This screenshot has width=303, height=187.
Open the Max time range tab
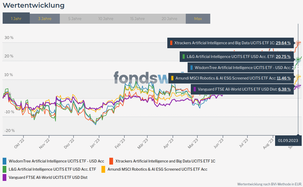pos(198,18)
